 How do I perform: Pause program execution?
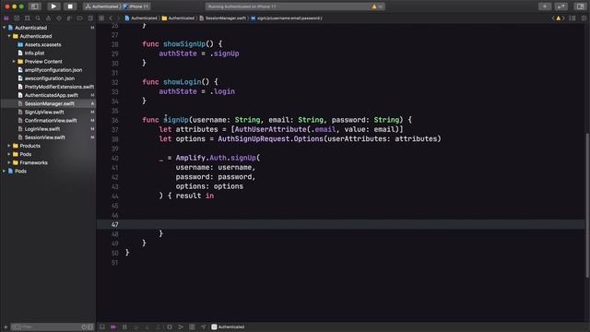(x=124, y=326)
